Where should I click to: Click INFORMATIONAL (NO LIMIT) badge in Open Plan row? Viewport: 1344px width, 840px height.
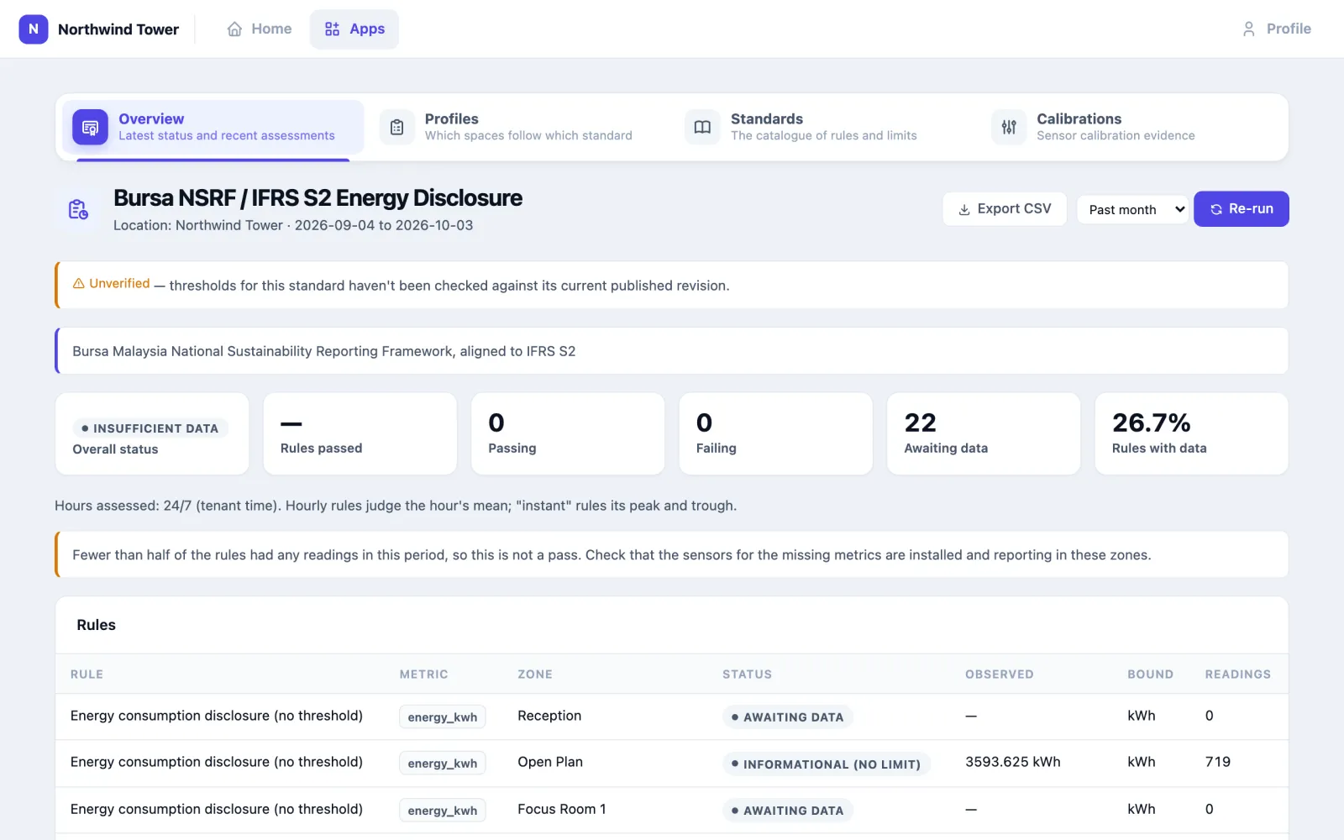pyautogui.click(x=827, y=764)
